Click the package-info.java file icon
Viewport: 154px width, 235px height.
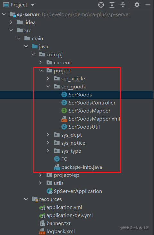coord(57,167)
